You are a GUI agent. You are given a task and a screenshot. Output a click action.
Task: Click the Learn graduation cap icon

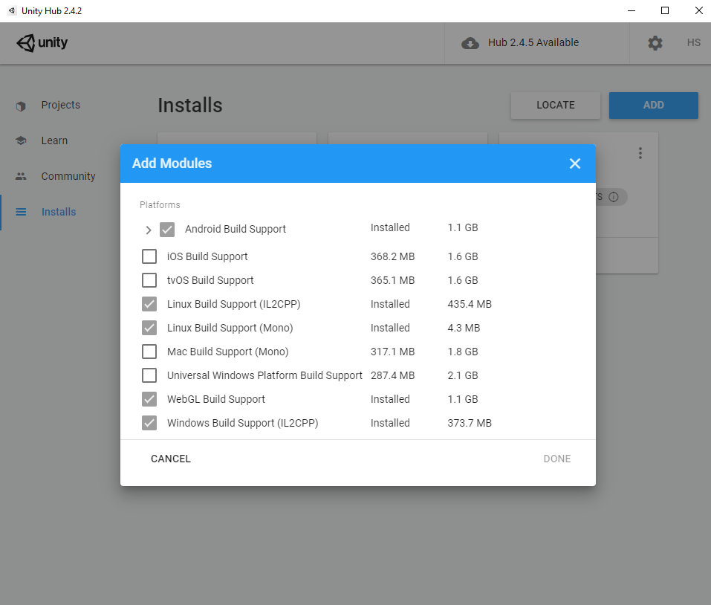pyautogui.click(x=21, y=140)
